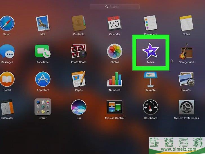Image resolution: width=205 pixels, height=154 pixels.
Task: Open the Other apps folder
Action: click(x=43, y=107)
